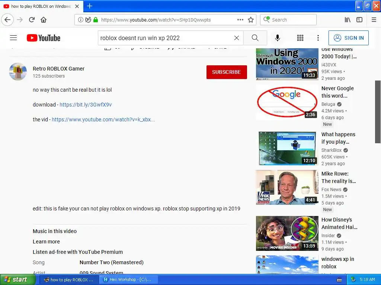Open YouTube settings three-dot menu
Screen dimensions: 381x285
(318, 38)
